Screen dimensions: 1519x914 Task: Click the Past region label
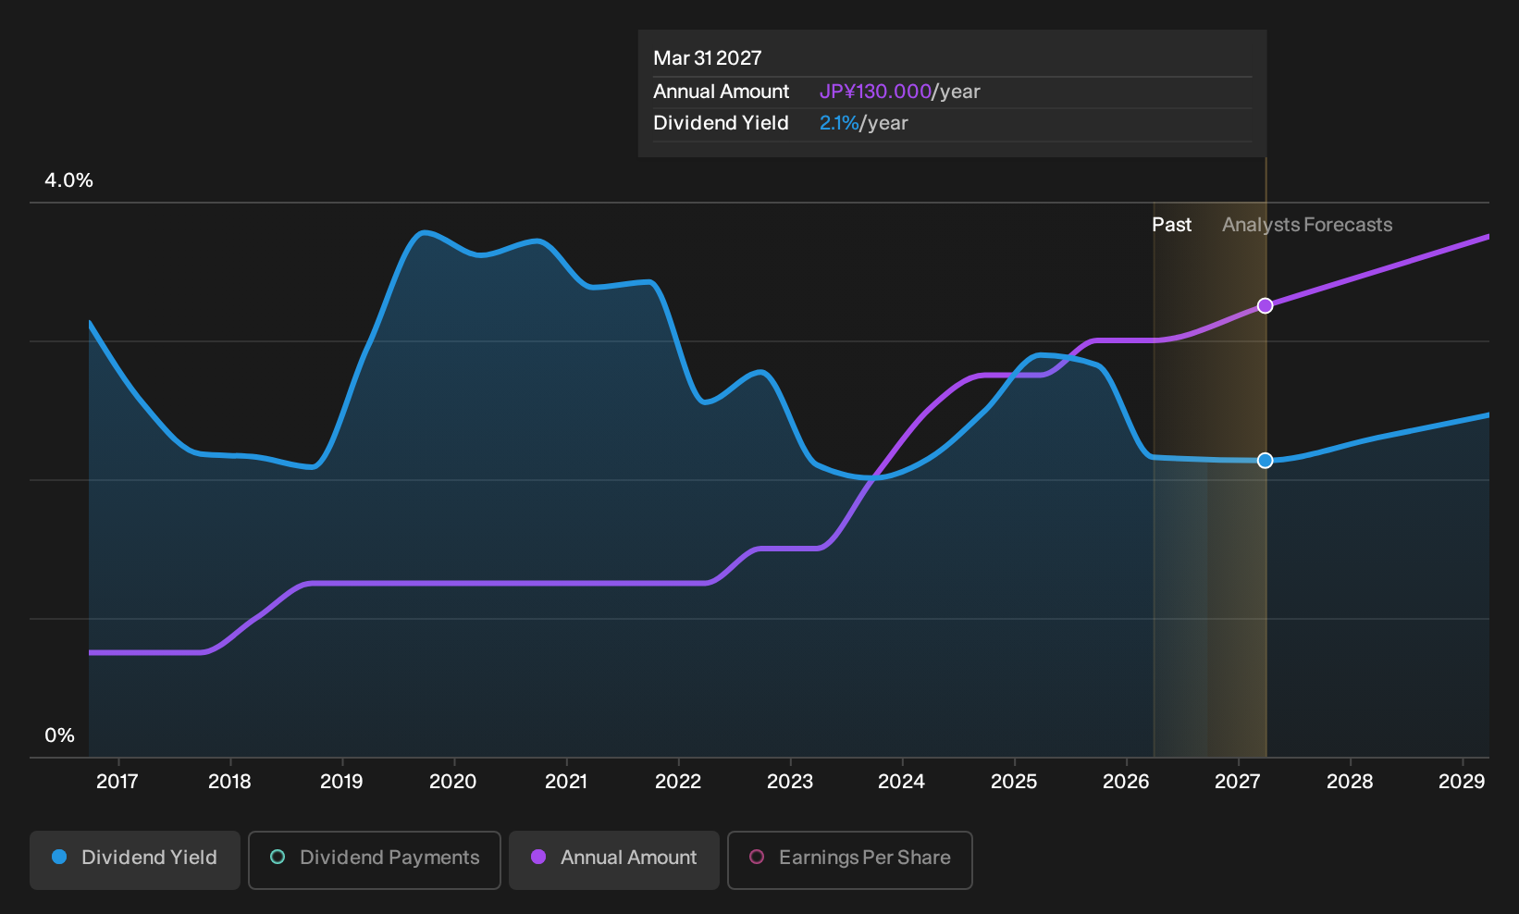click(x=1172, y=225)
